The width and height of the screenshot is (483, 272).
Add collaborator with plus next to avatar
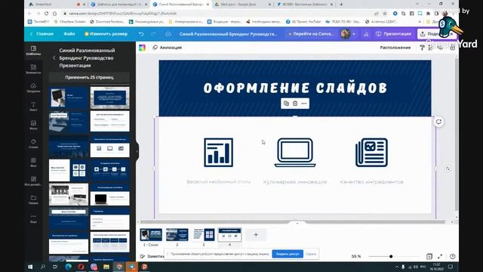354,34
